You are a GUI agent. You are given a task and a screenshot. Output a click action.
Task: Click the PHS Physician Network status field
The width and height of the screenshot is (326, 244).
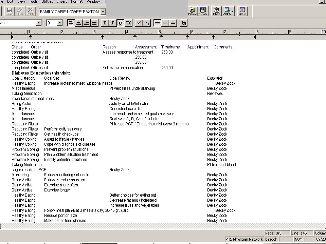(244, 239)
